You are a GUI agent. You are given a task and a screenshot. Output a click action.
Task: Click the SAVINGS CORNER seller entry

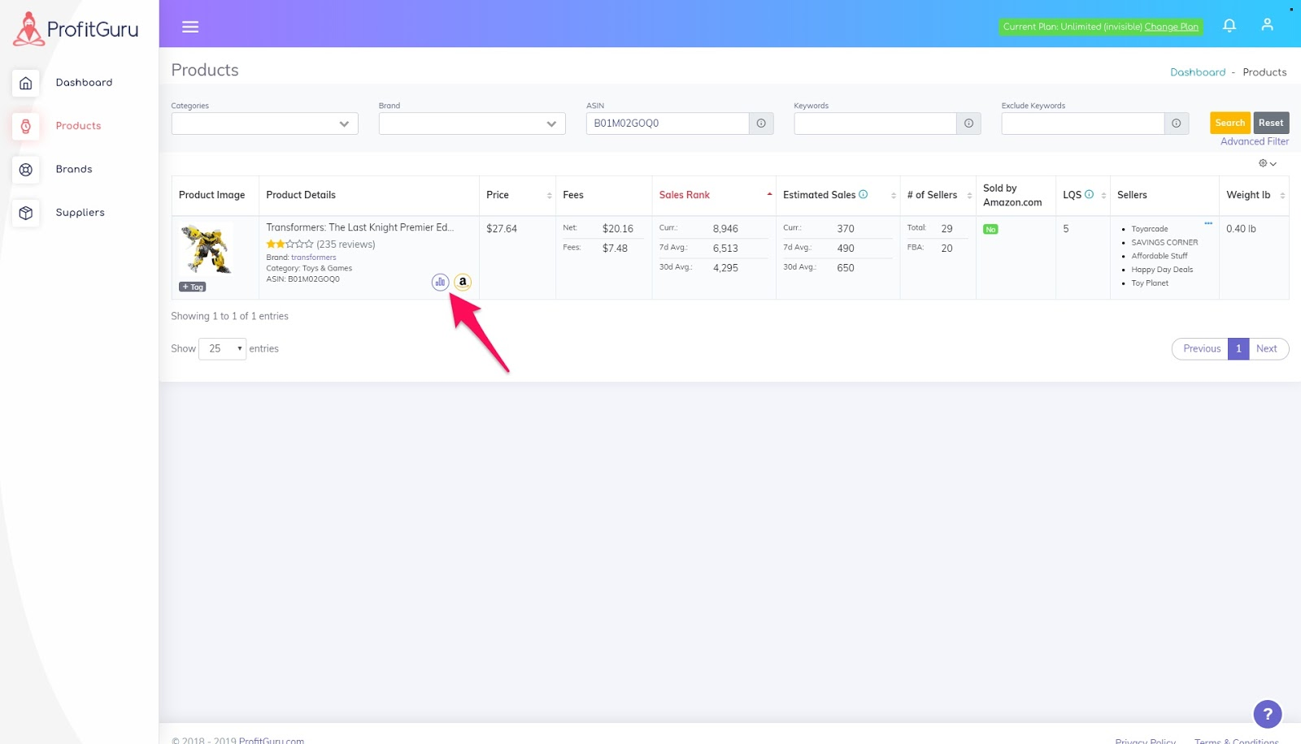coord(1164,242)
